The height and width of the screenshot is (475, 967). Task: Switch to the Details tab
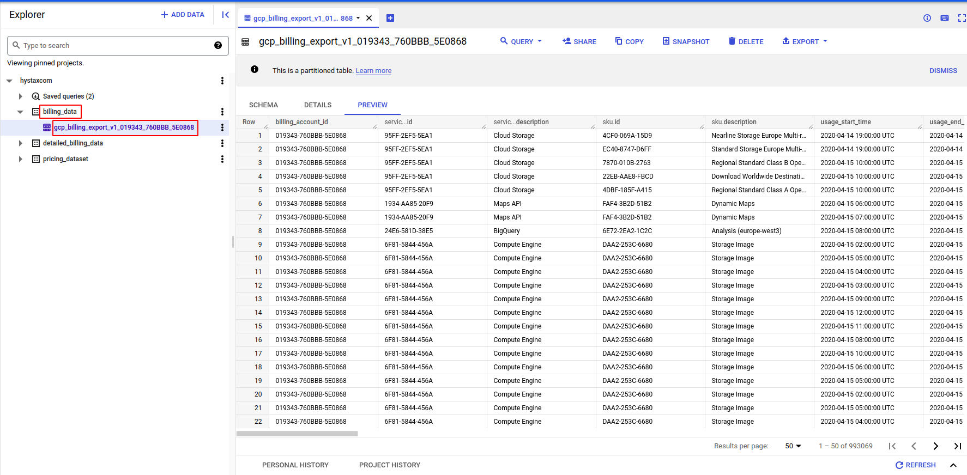click(318, 105)
